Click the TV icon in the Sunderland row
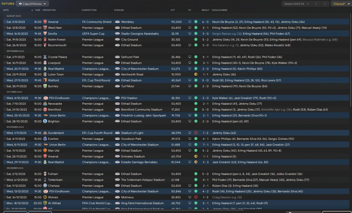Screen dimensions: 352x213 (189, 133)
